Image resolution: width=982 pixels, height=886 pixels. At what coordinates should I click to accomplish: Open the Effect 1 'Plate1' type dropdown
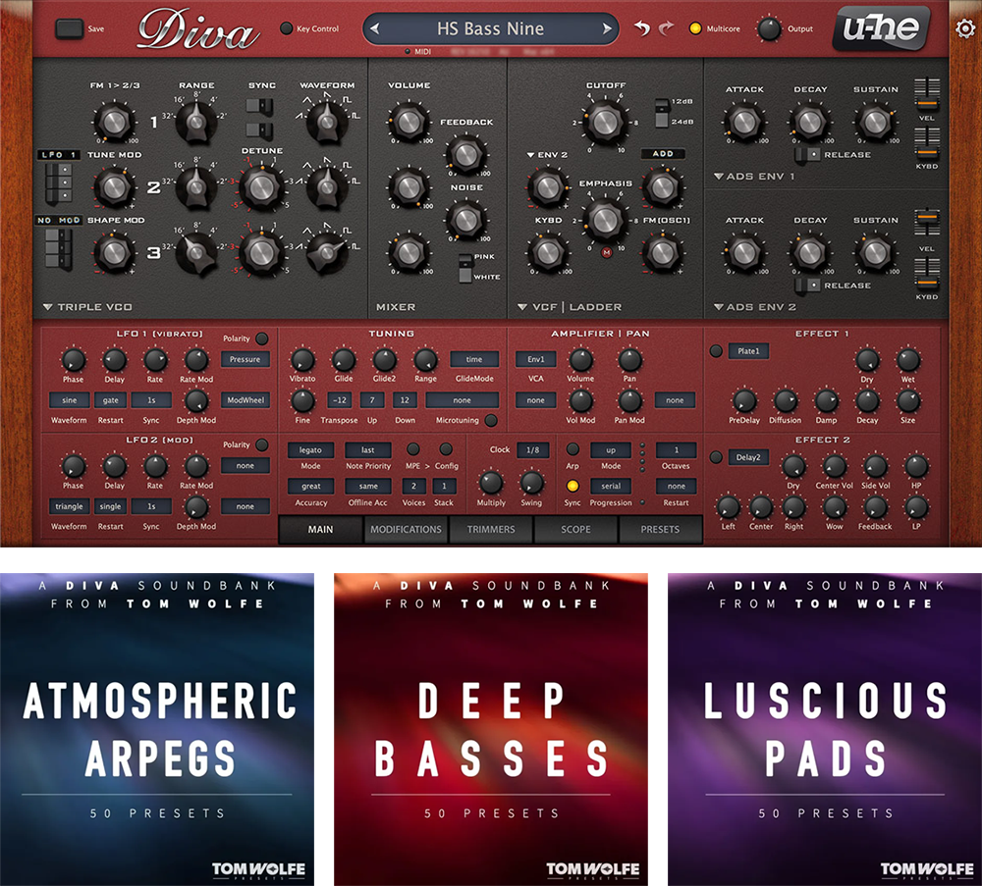[x=748, y=351]
